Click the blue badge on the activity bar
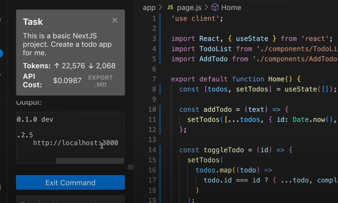The image size is (338, 203). [x=1, y=53]
